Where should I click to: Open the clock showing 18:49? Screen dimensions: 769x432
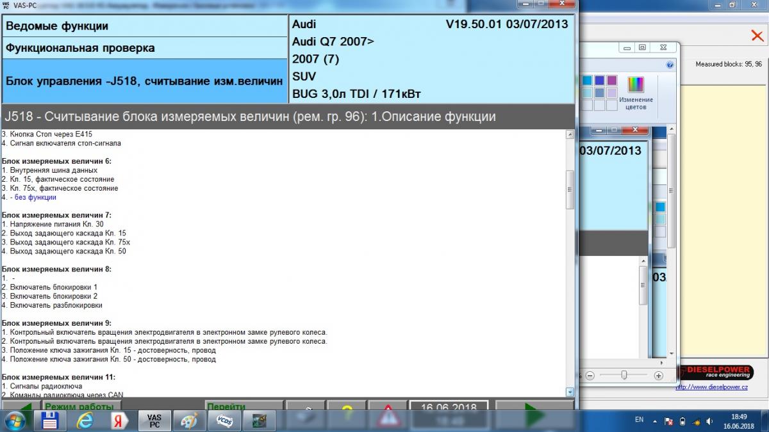(x=739, y=420)
